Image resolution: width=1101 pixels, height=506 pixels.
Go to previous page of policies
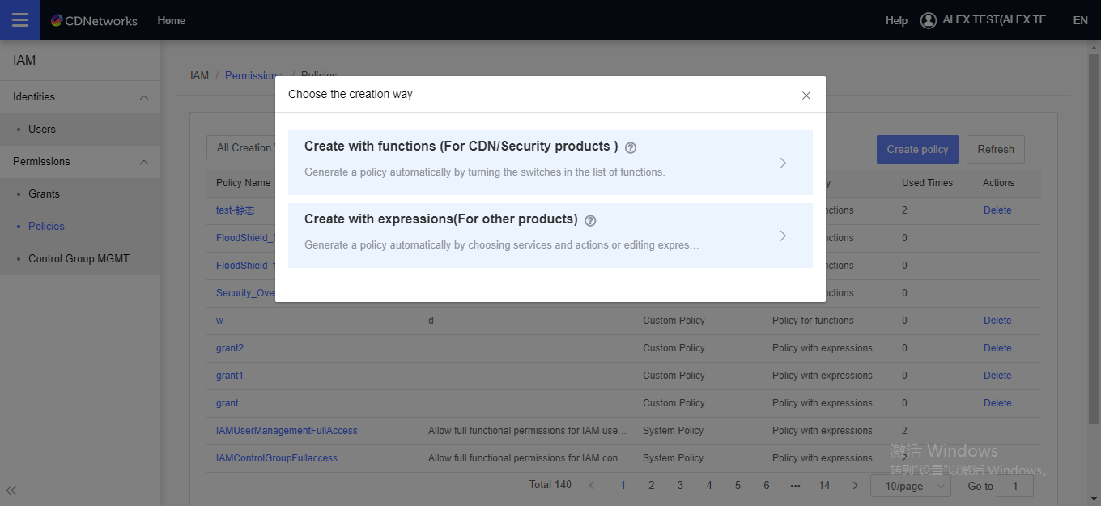coord(592,485)
